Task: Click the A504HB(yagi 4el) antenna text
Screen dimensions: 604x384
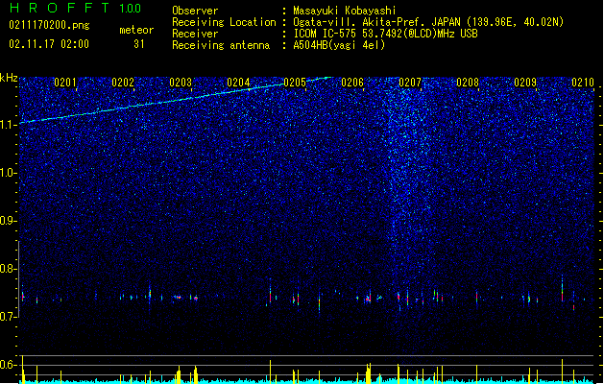Action: pyautogui.click(x=339, y=45)
